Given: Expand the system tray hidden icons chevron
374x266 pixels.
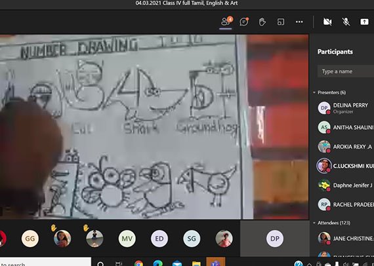Looking at the screenshot, I should (309, 264).
